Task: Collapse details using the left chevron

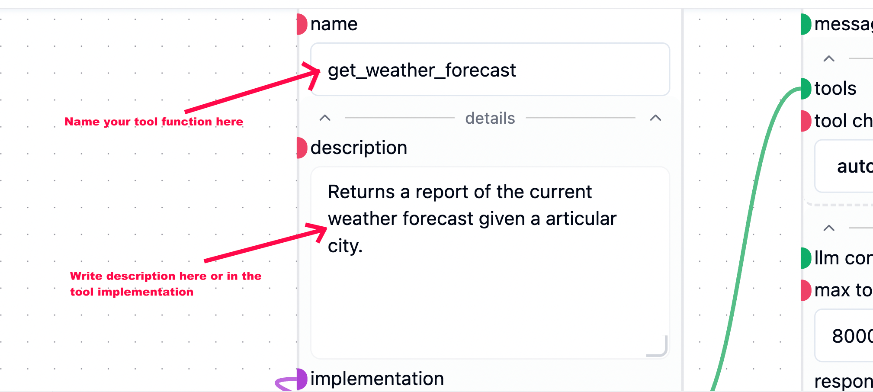Action: tap(325, 118)
